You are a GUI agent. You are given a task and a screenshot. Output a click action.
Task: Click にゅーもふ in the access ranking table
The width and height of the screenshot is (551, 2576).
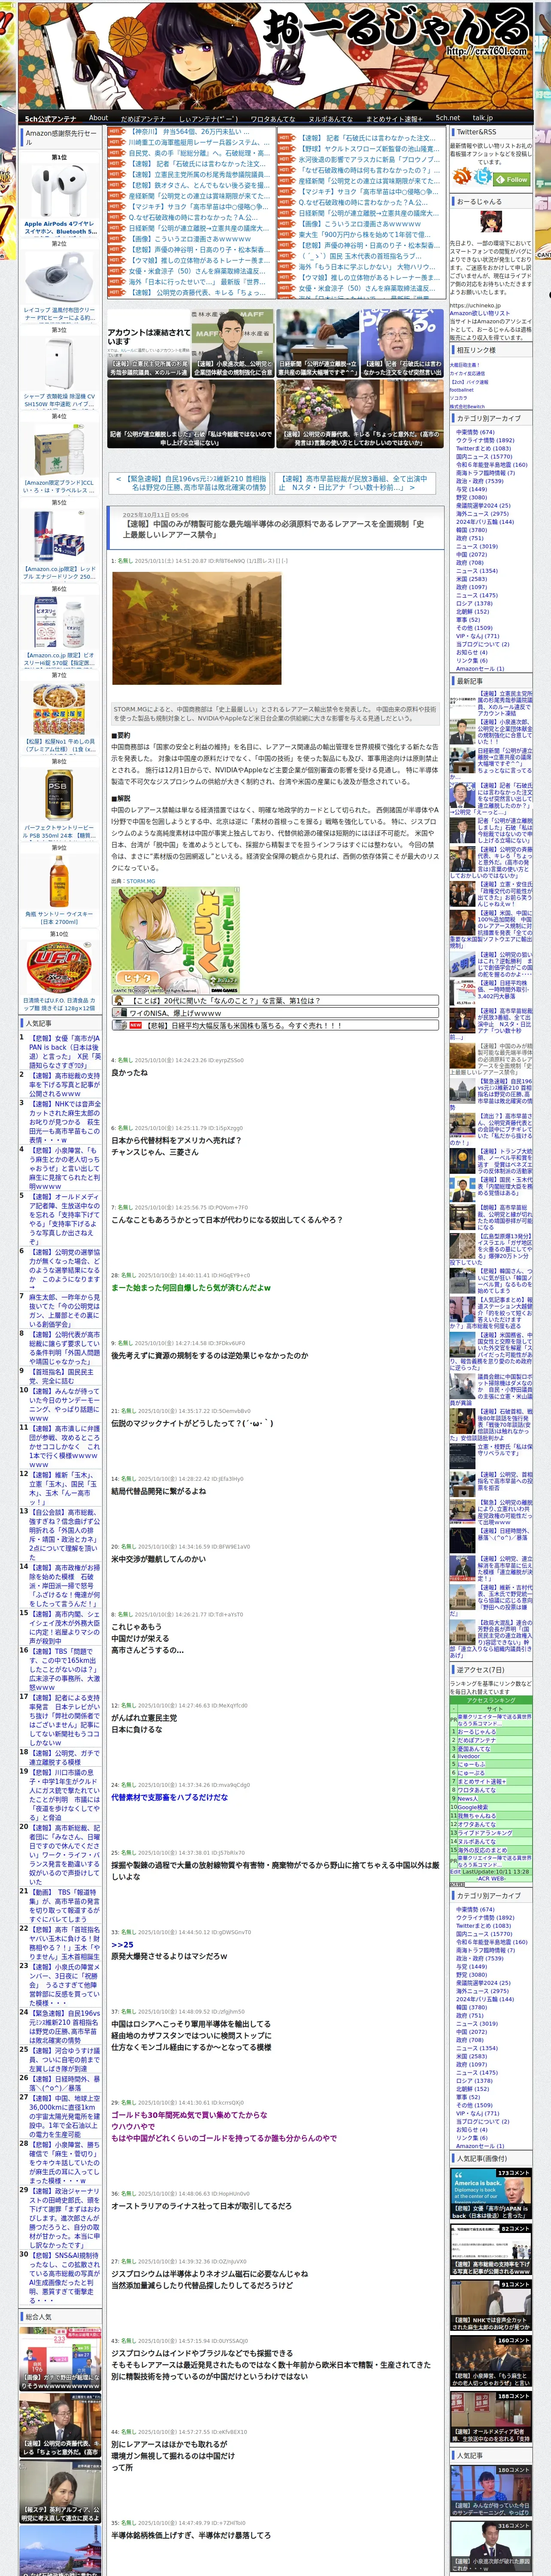tap(472, 1765)
